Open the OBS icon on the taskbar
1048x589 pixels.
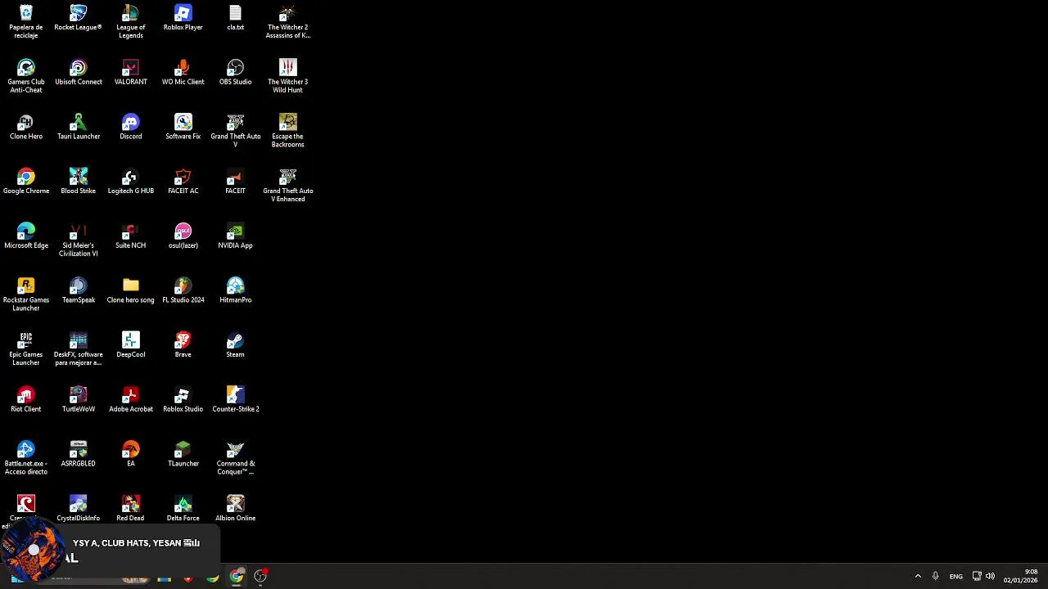[260, 576]
